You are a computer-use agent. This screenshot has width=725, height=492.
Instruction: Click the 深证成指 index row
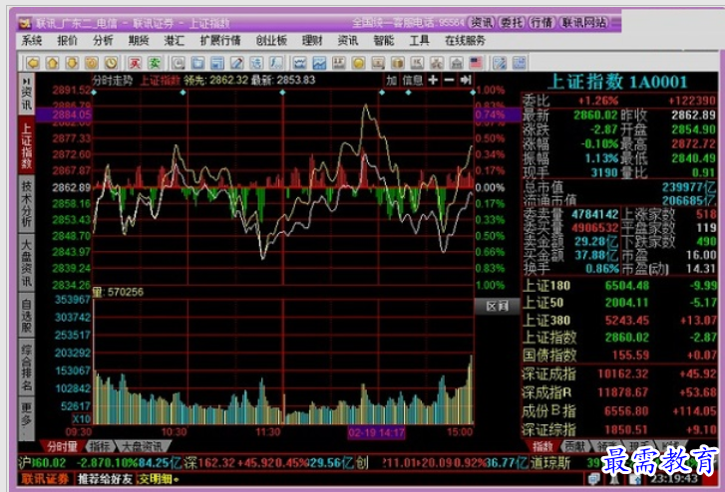click(x=619, y=373)
